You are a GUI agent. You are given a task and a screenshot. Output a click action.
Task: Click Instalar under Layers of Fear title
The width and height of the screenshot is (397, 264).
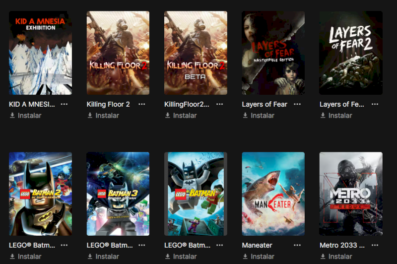pyautogui.click(x=259, y=116)
